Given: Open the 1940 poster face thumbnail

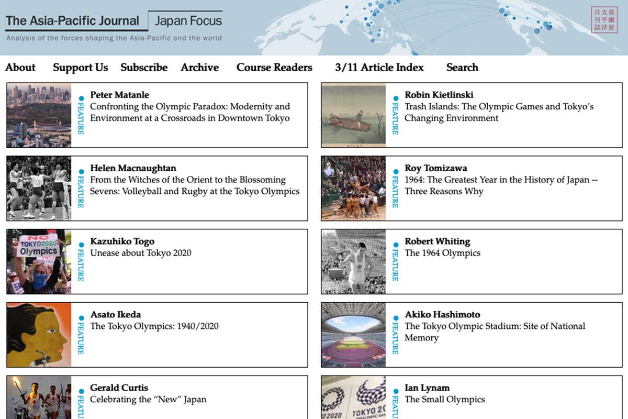Looking at the screenshot, I should [x=39, y=335].
